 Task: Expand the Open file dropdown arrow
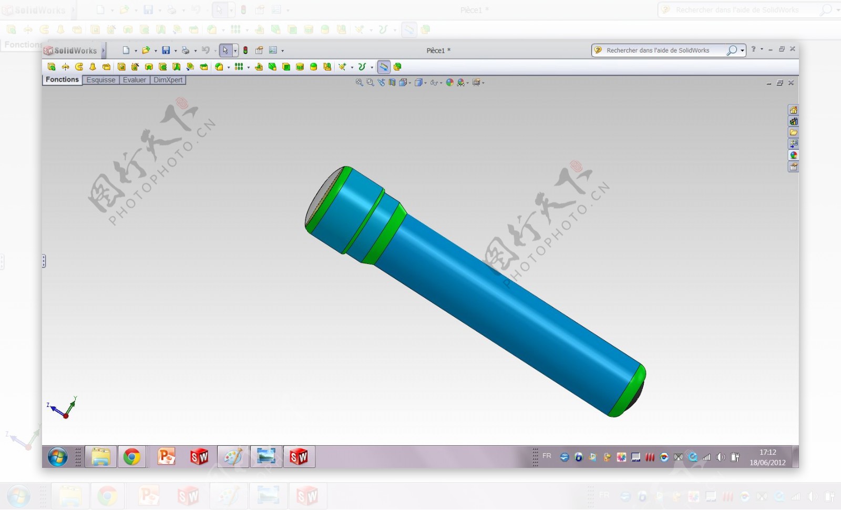[x=156, y=51]
